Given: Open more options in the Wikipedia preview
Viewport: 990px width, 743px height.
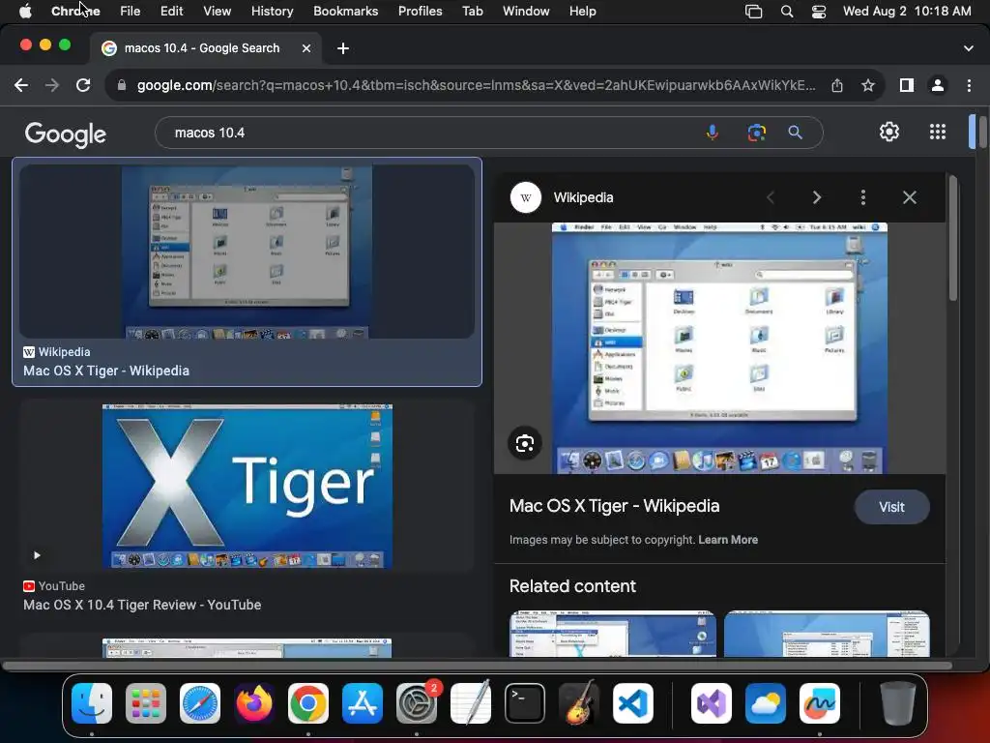Looking at the screenshot, I should click(863, 197).
